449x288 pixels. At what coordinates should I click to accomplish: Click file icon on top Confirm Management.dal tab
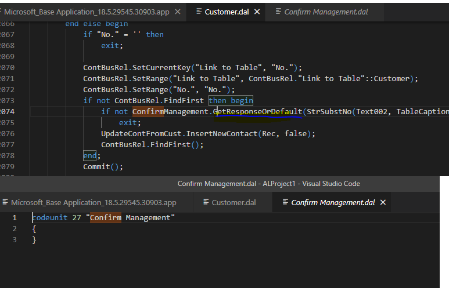[278, 11]
